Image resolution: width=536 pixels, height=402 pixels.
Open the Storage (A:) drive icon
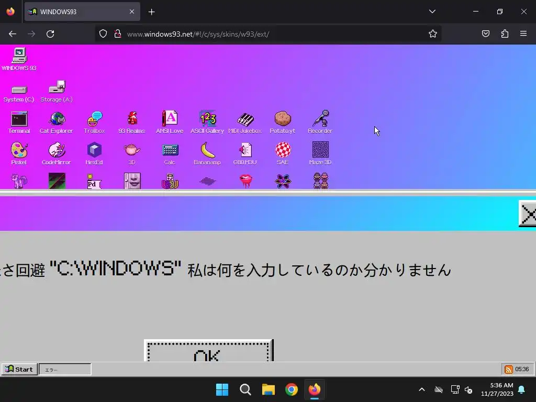point(57,91)
